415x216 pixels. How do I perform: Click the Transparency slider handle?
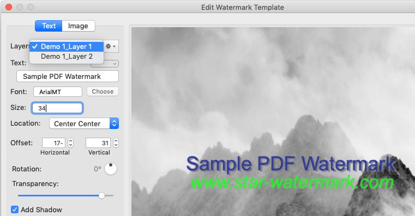pos(101,196)
